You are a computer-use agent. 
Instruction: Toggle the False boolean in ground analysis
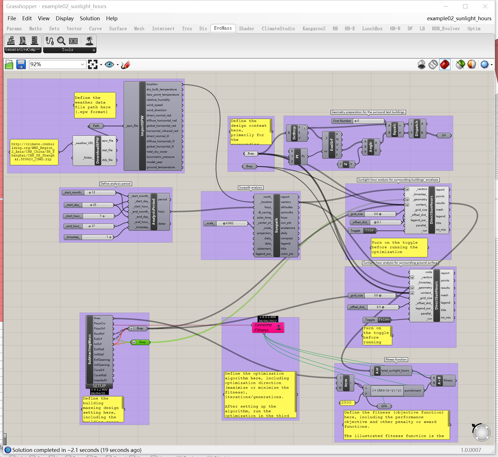coord(384,320)
